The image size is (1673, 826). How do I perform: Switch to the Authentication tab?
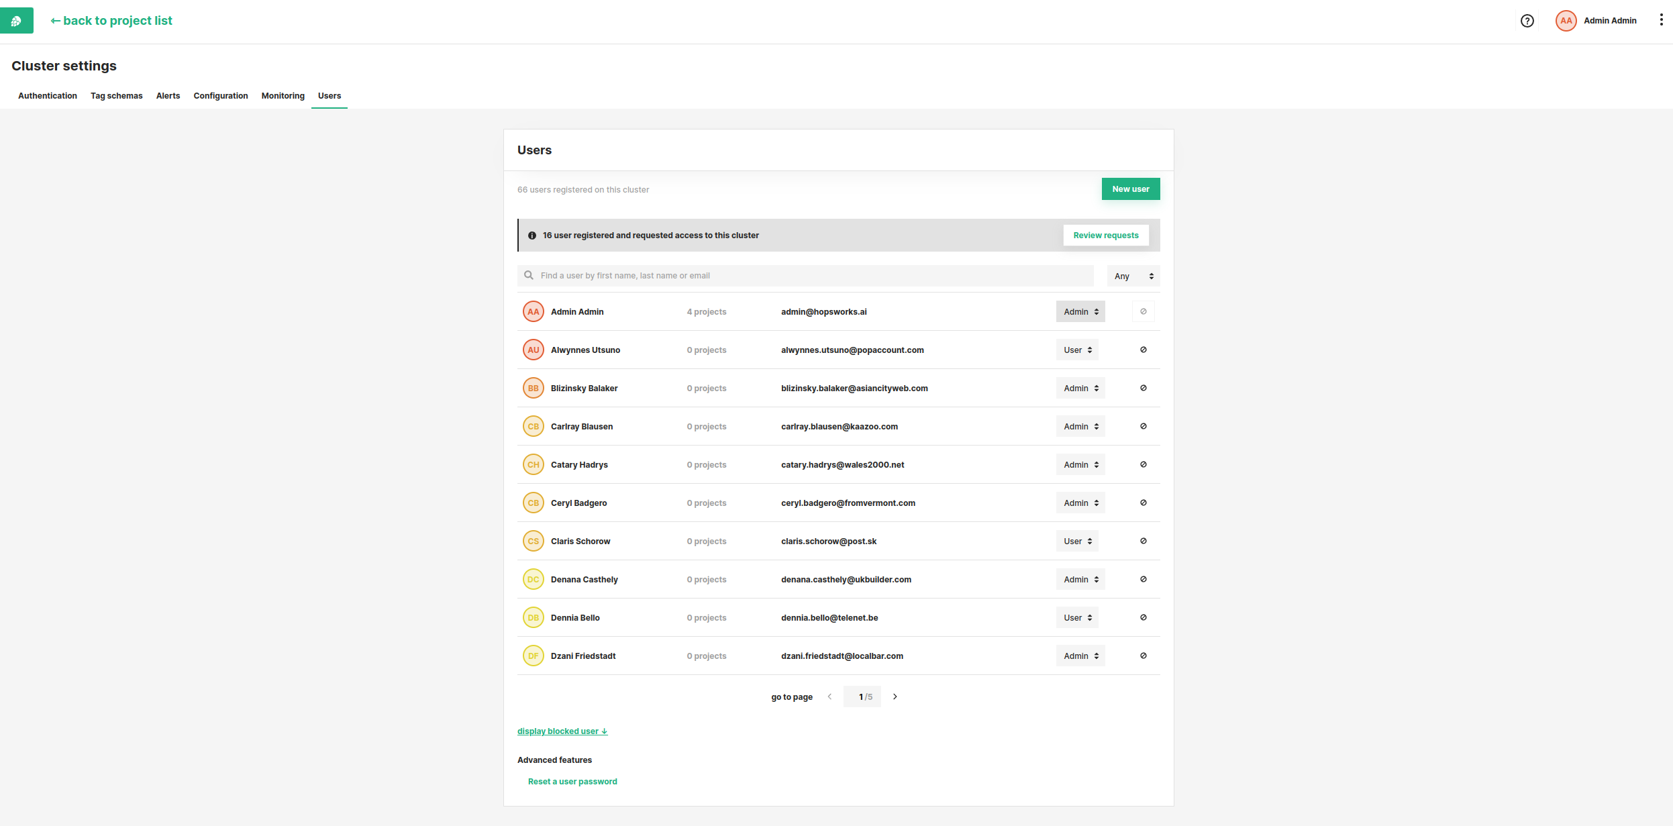click(x=48, y=96)
